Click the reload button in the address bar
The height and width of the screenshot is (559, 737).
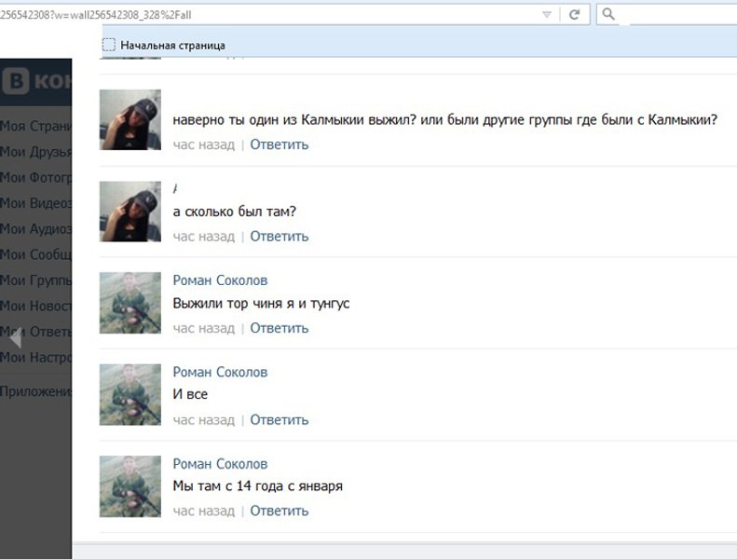click(x=575, y=15)
